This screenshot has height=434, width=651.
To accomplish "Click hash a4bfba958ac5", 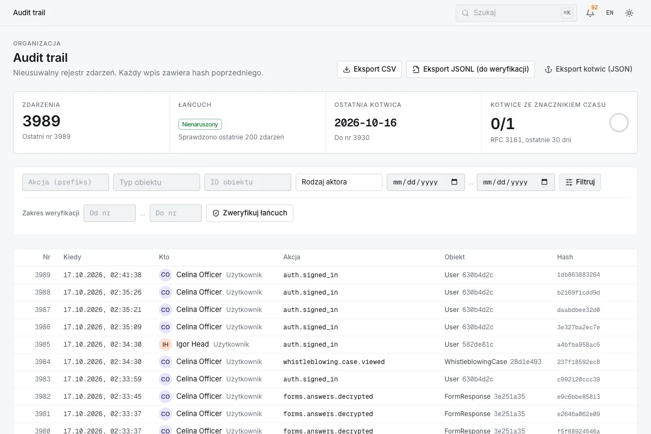I will point(579,344).
